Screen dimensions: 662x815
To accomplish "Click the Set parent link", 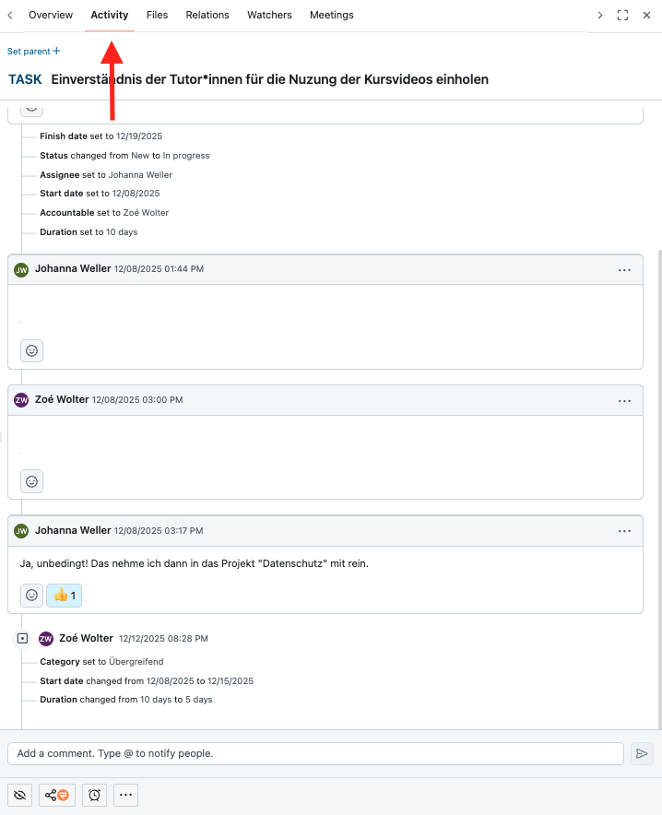I will 34,52.
